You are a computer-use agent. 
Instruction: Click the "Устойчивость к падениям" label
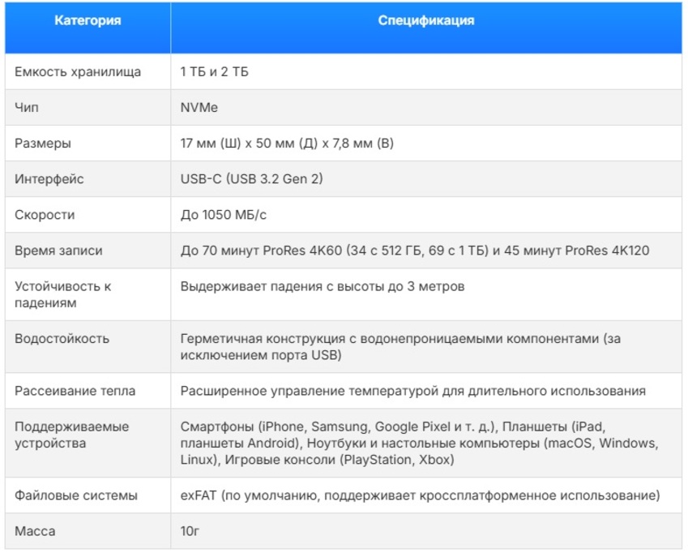click(63, 294)
